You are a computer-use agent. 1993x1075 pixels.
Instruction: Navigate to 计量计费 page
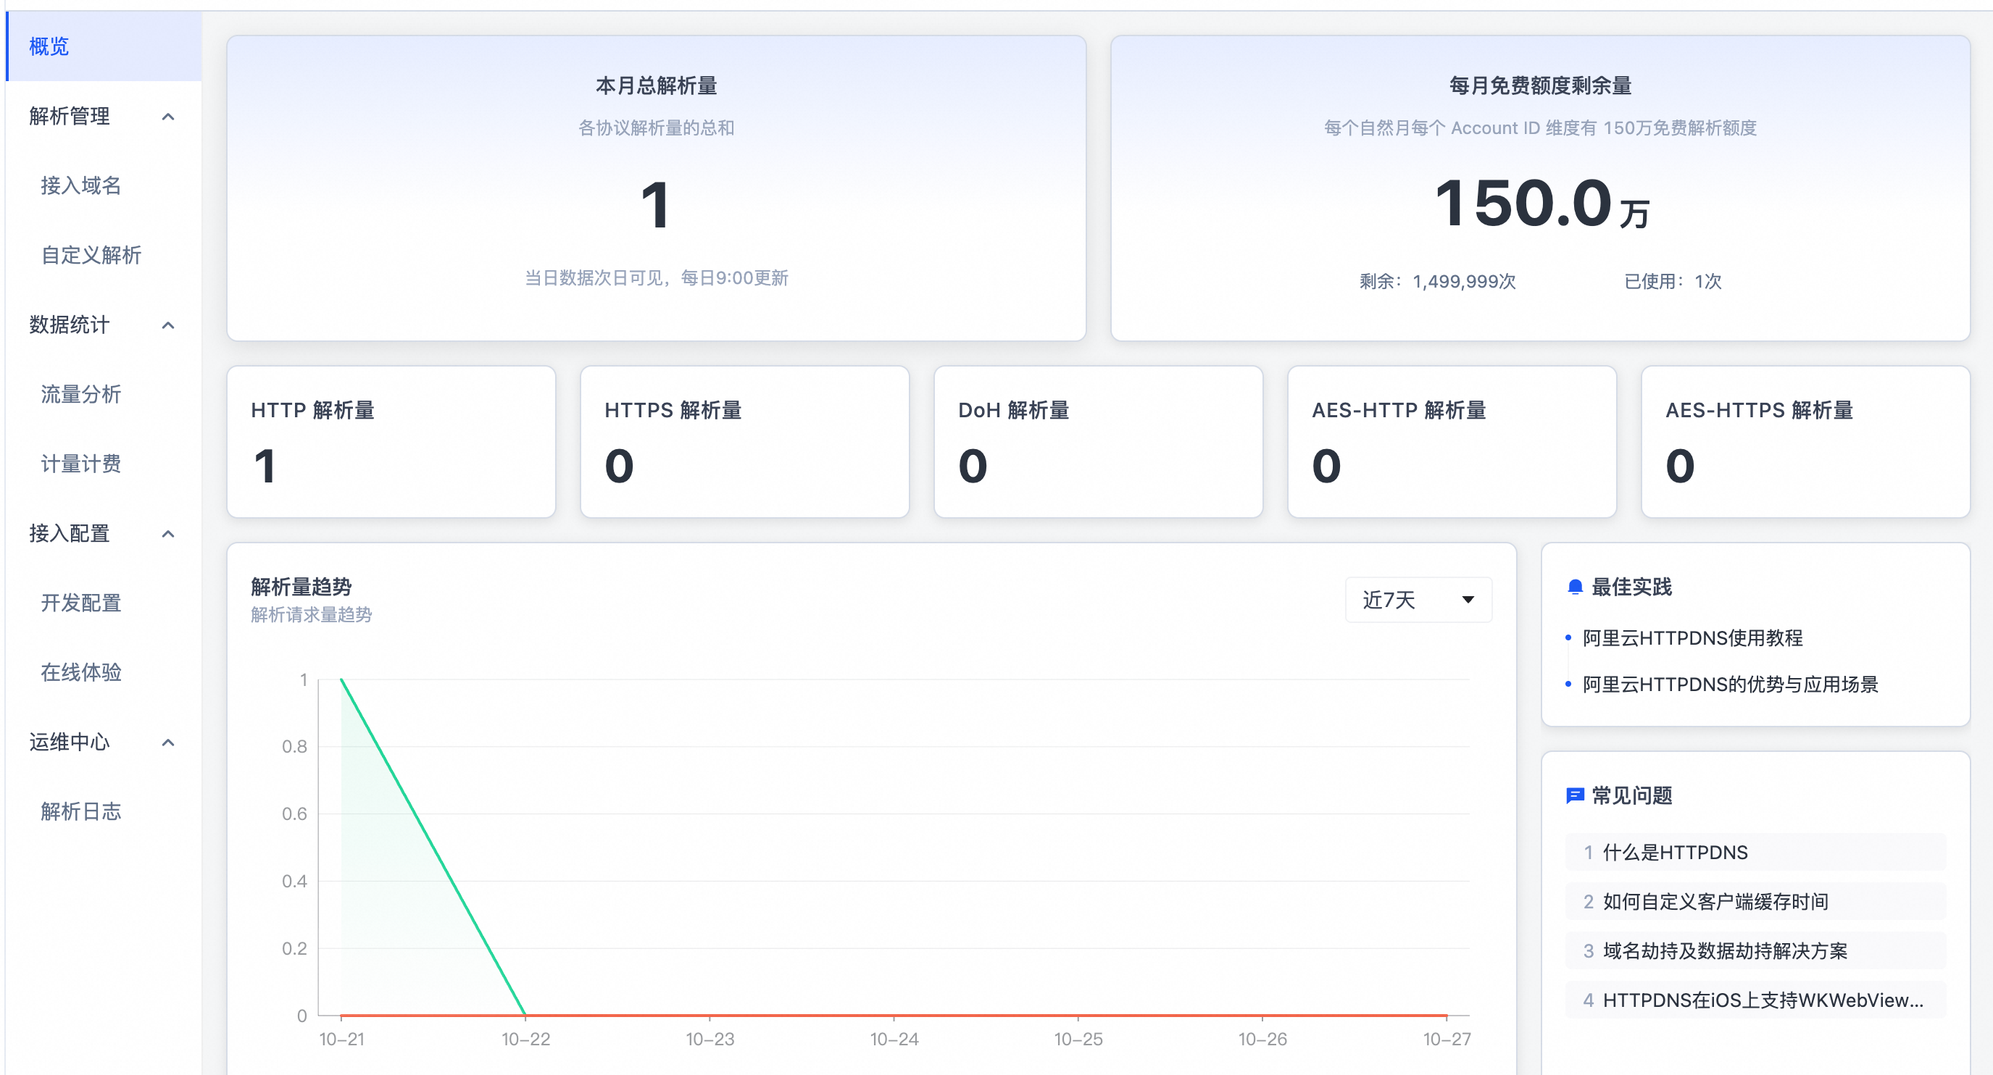coord(80,464)
